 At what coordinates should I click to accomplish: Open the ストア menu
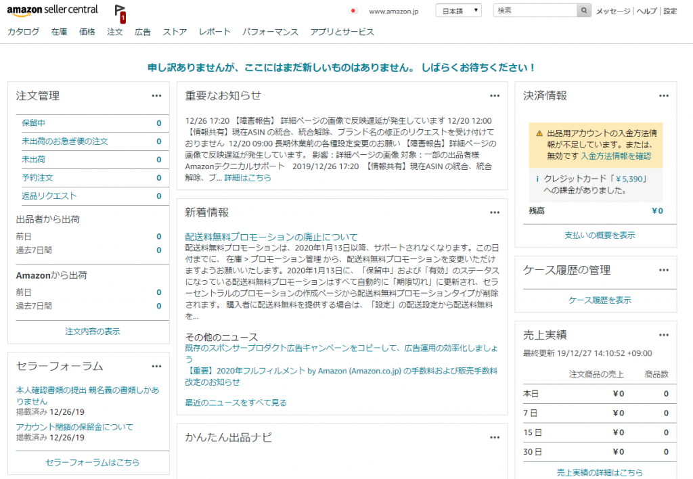[175, 32]
